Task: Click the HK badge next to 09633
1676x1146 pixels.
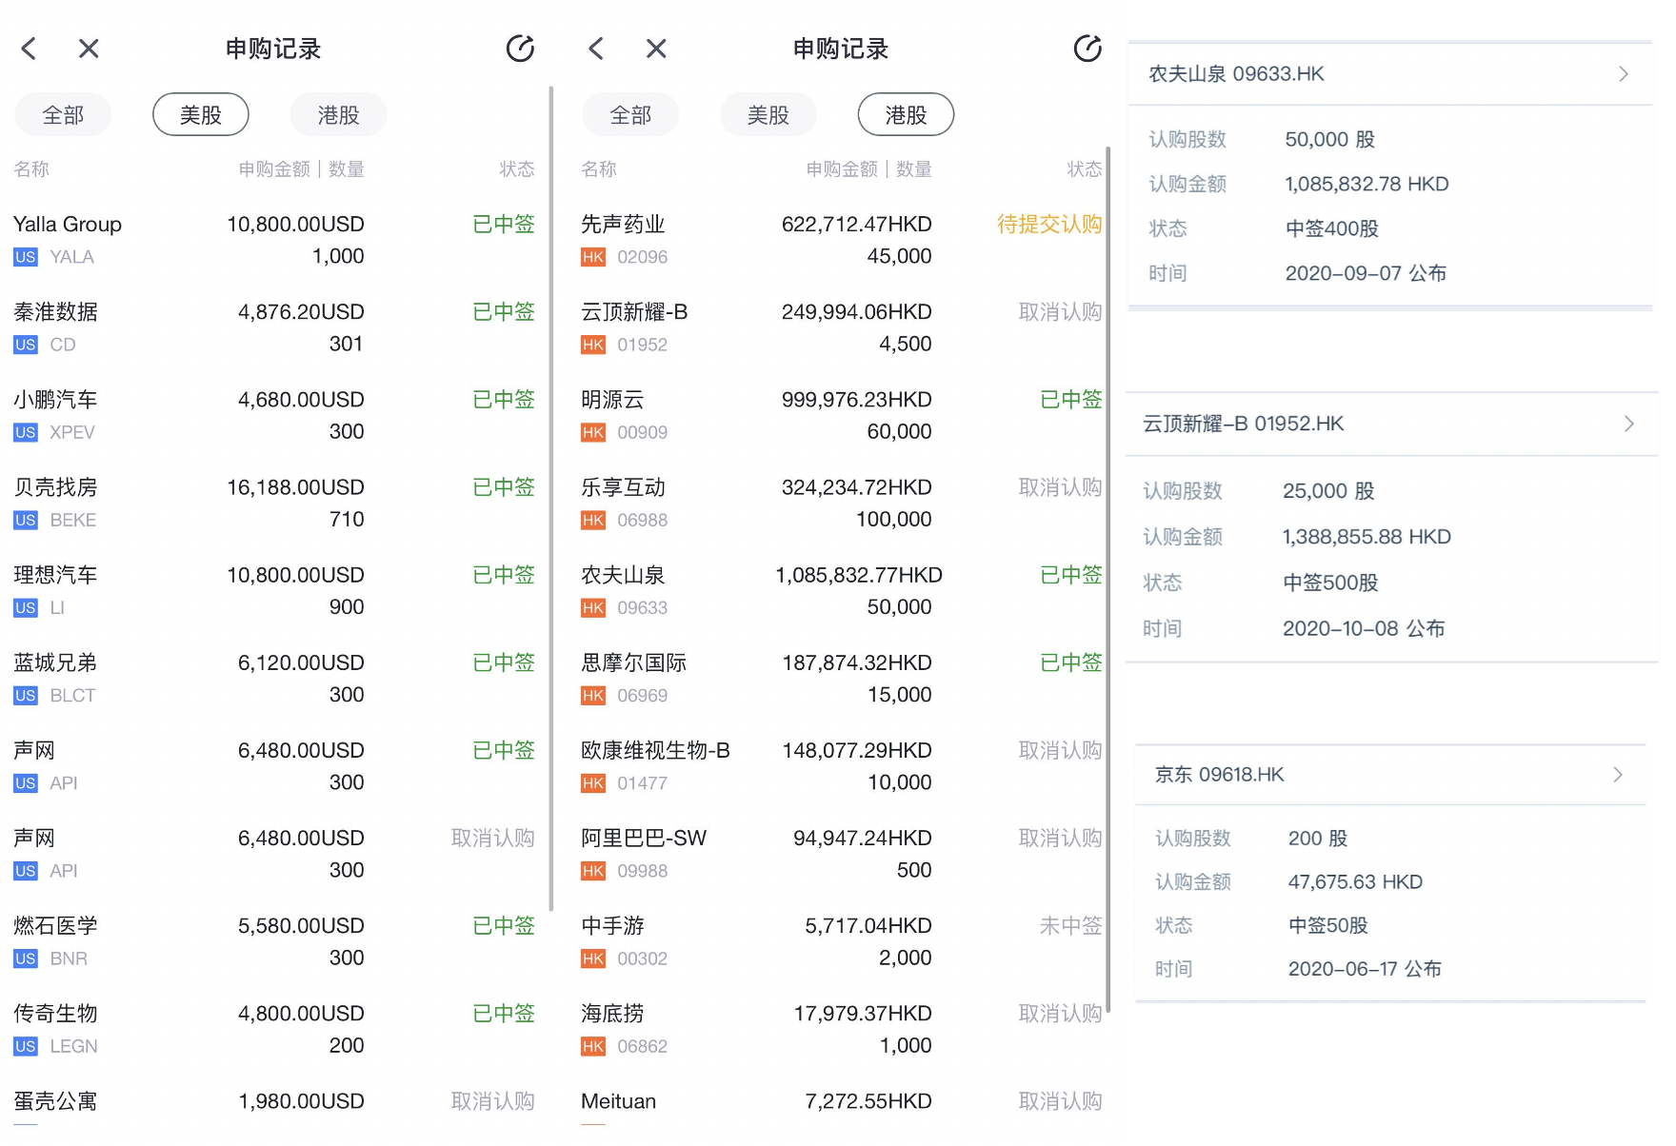Action: (x=593, y=607)
